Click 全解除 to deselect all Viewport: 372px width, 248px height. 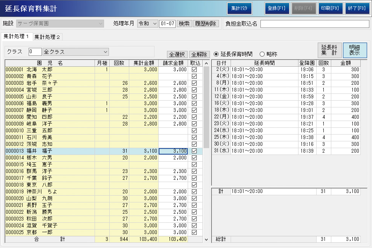pyautogui.click(x=199, y=54)
